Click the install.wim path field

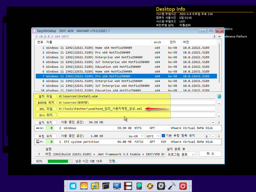[137, 96]
